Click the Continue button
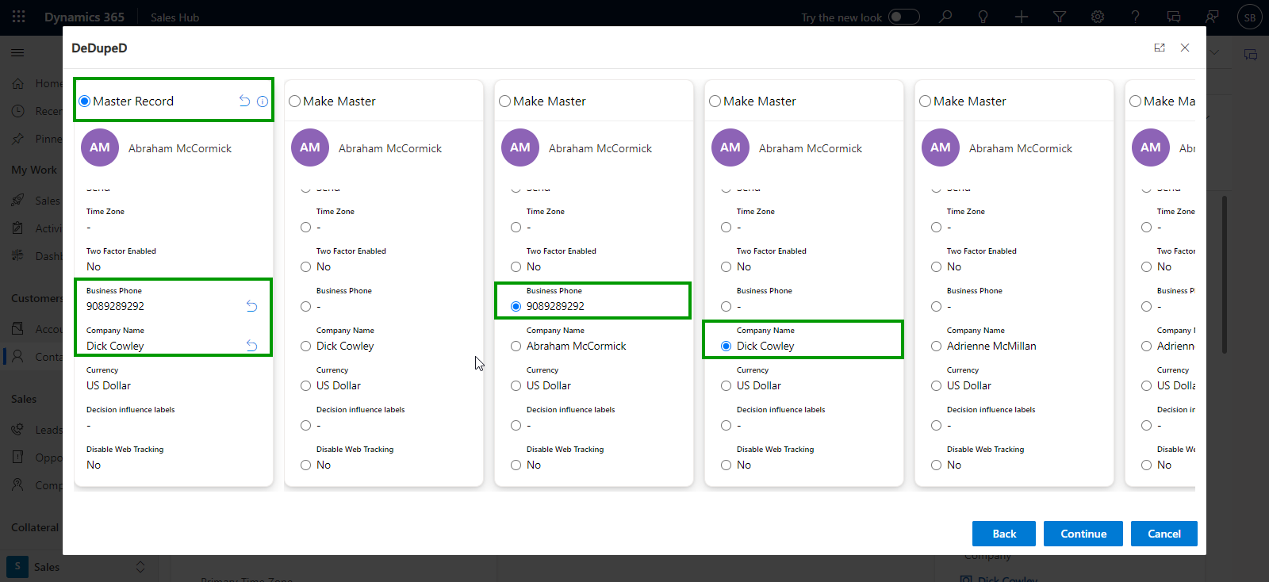The width and height of the screenshot is (1269, 582). 1083,534
